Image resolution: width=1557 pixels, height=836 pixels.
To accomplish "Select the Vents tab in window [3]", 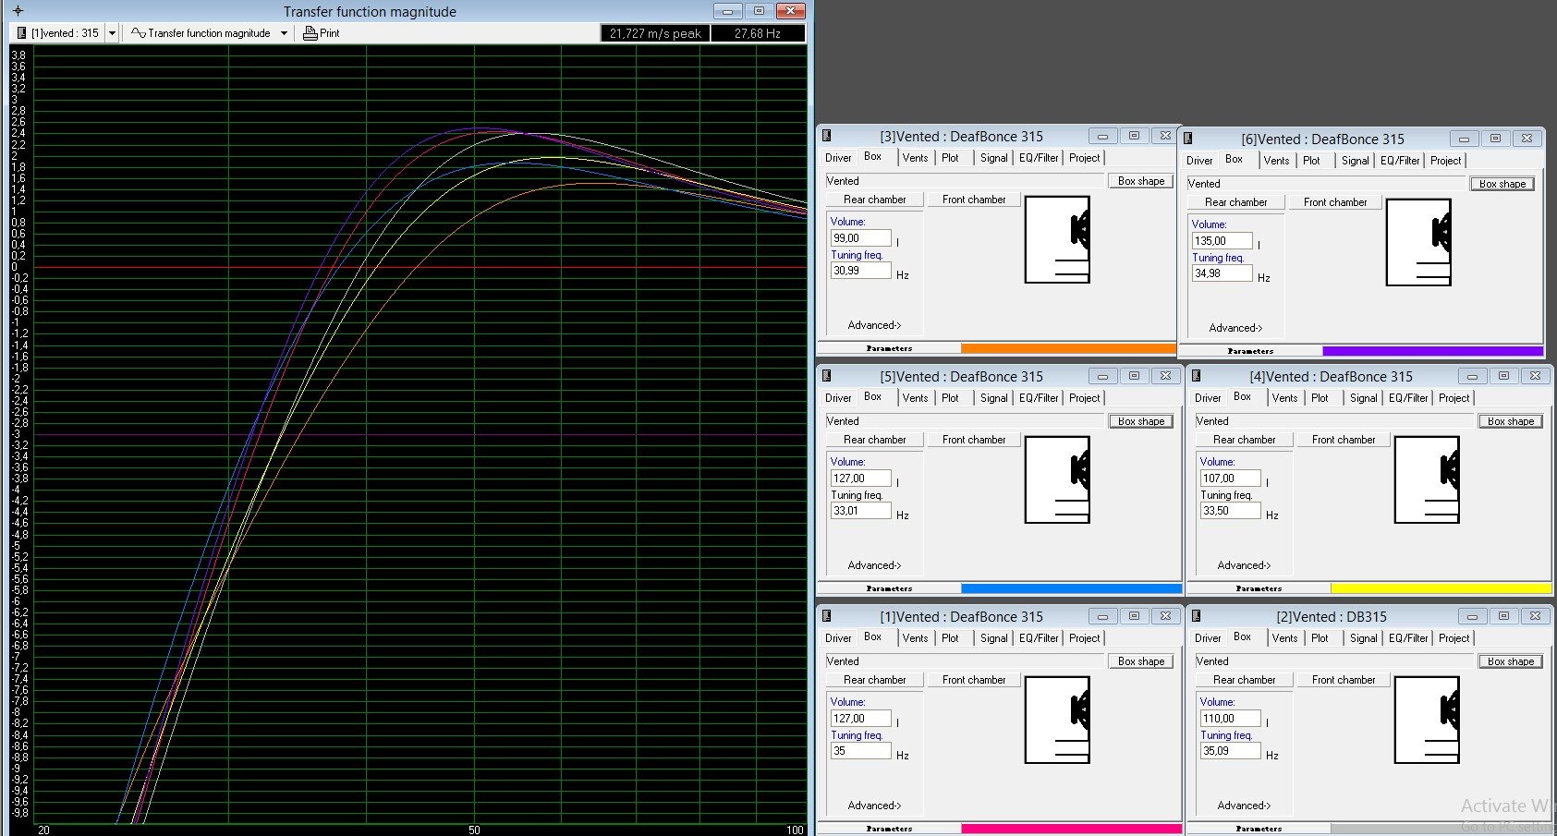I will (915, 157).
